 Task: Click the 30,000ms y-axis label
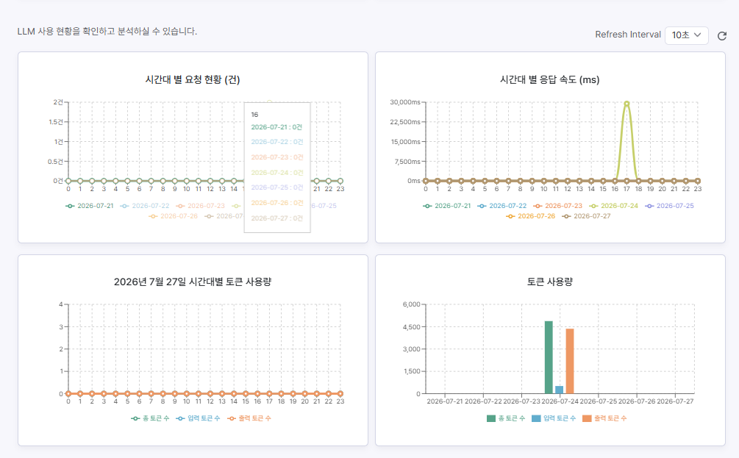click(405, 102)
